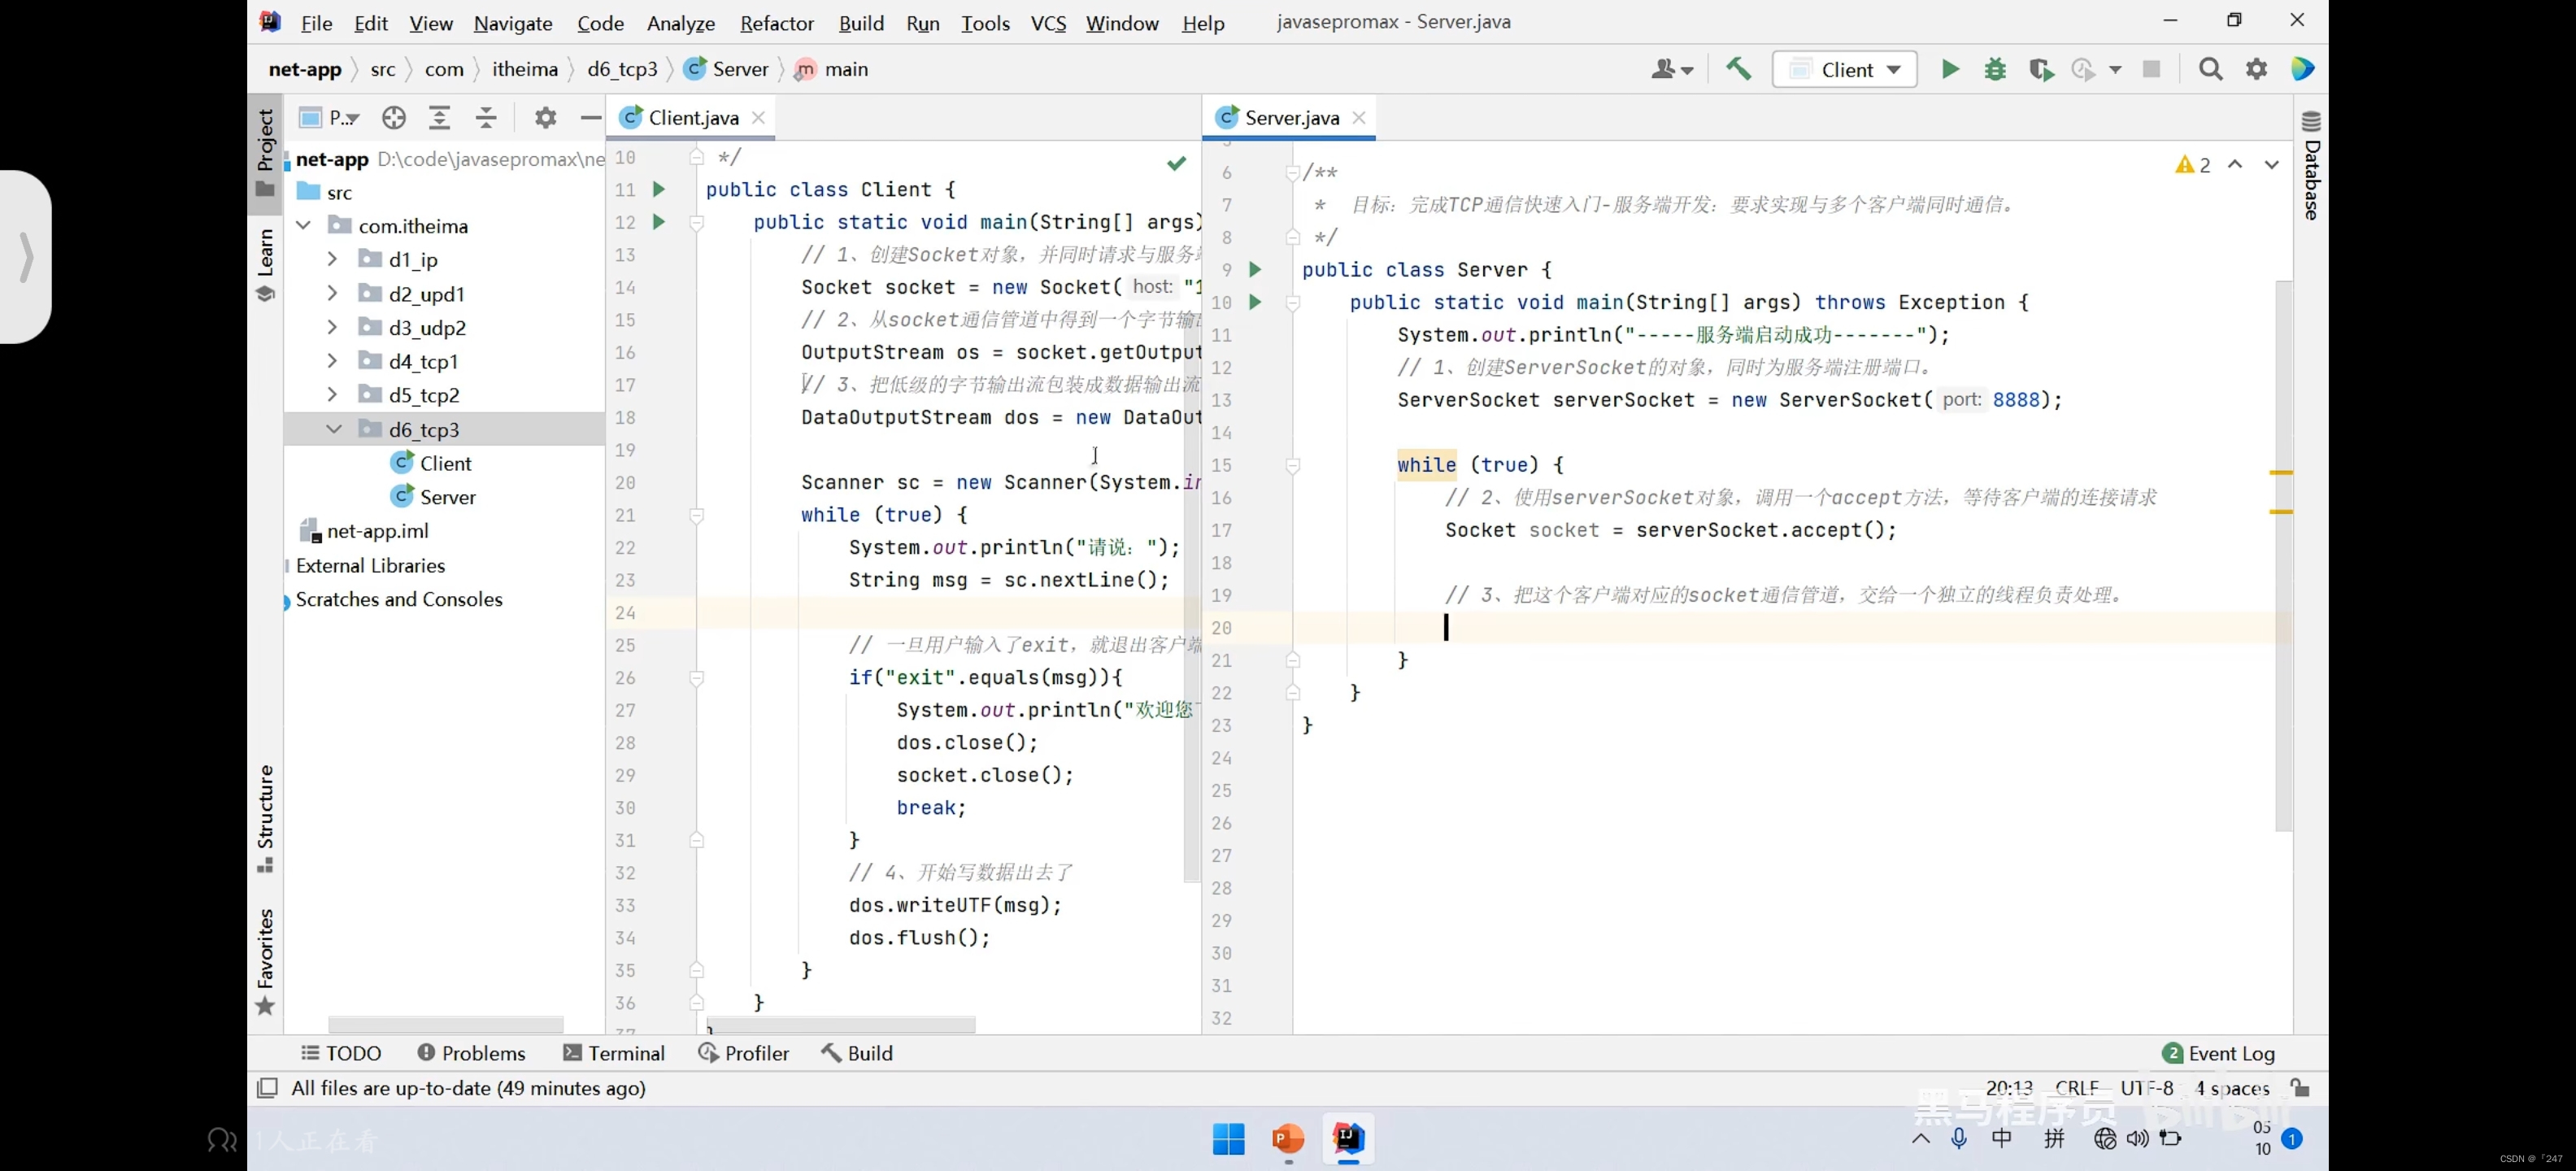Hide the Project panel with minus icon
This screenshot has width=2576, height=1171.
click(x=590, y=118)
